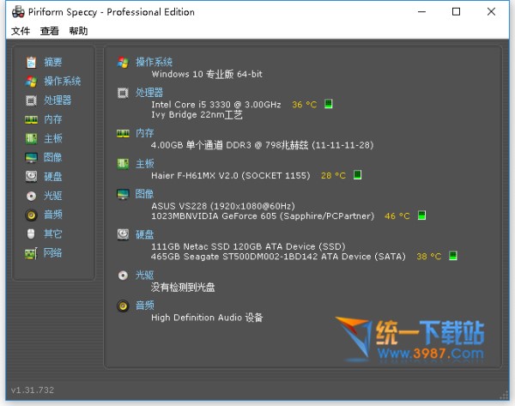Open the 帮助 menu
The image size is (515, 406).
(78, 31)
